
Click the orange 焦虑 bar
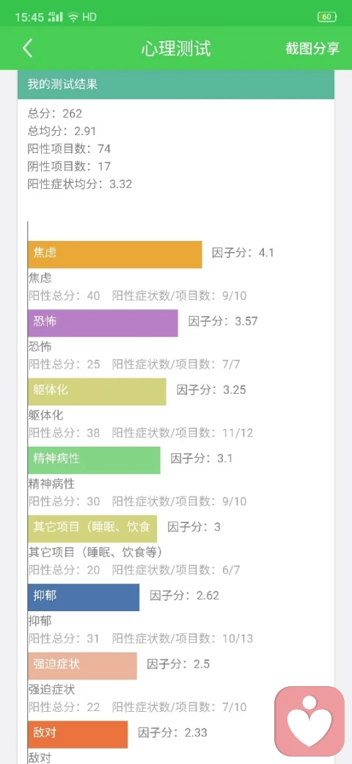(114, 254)
